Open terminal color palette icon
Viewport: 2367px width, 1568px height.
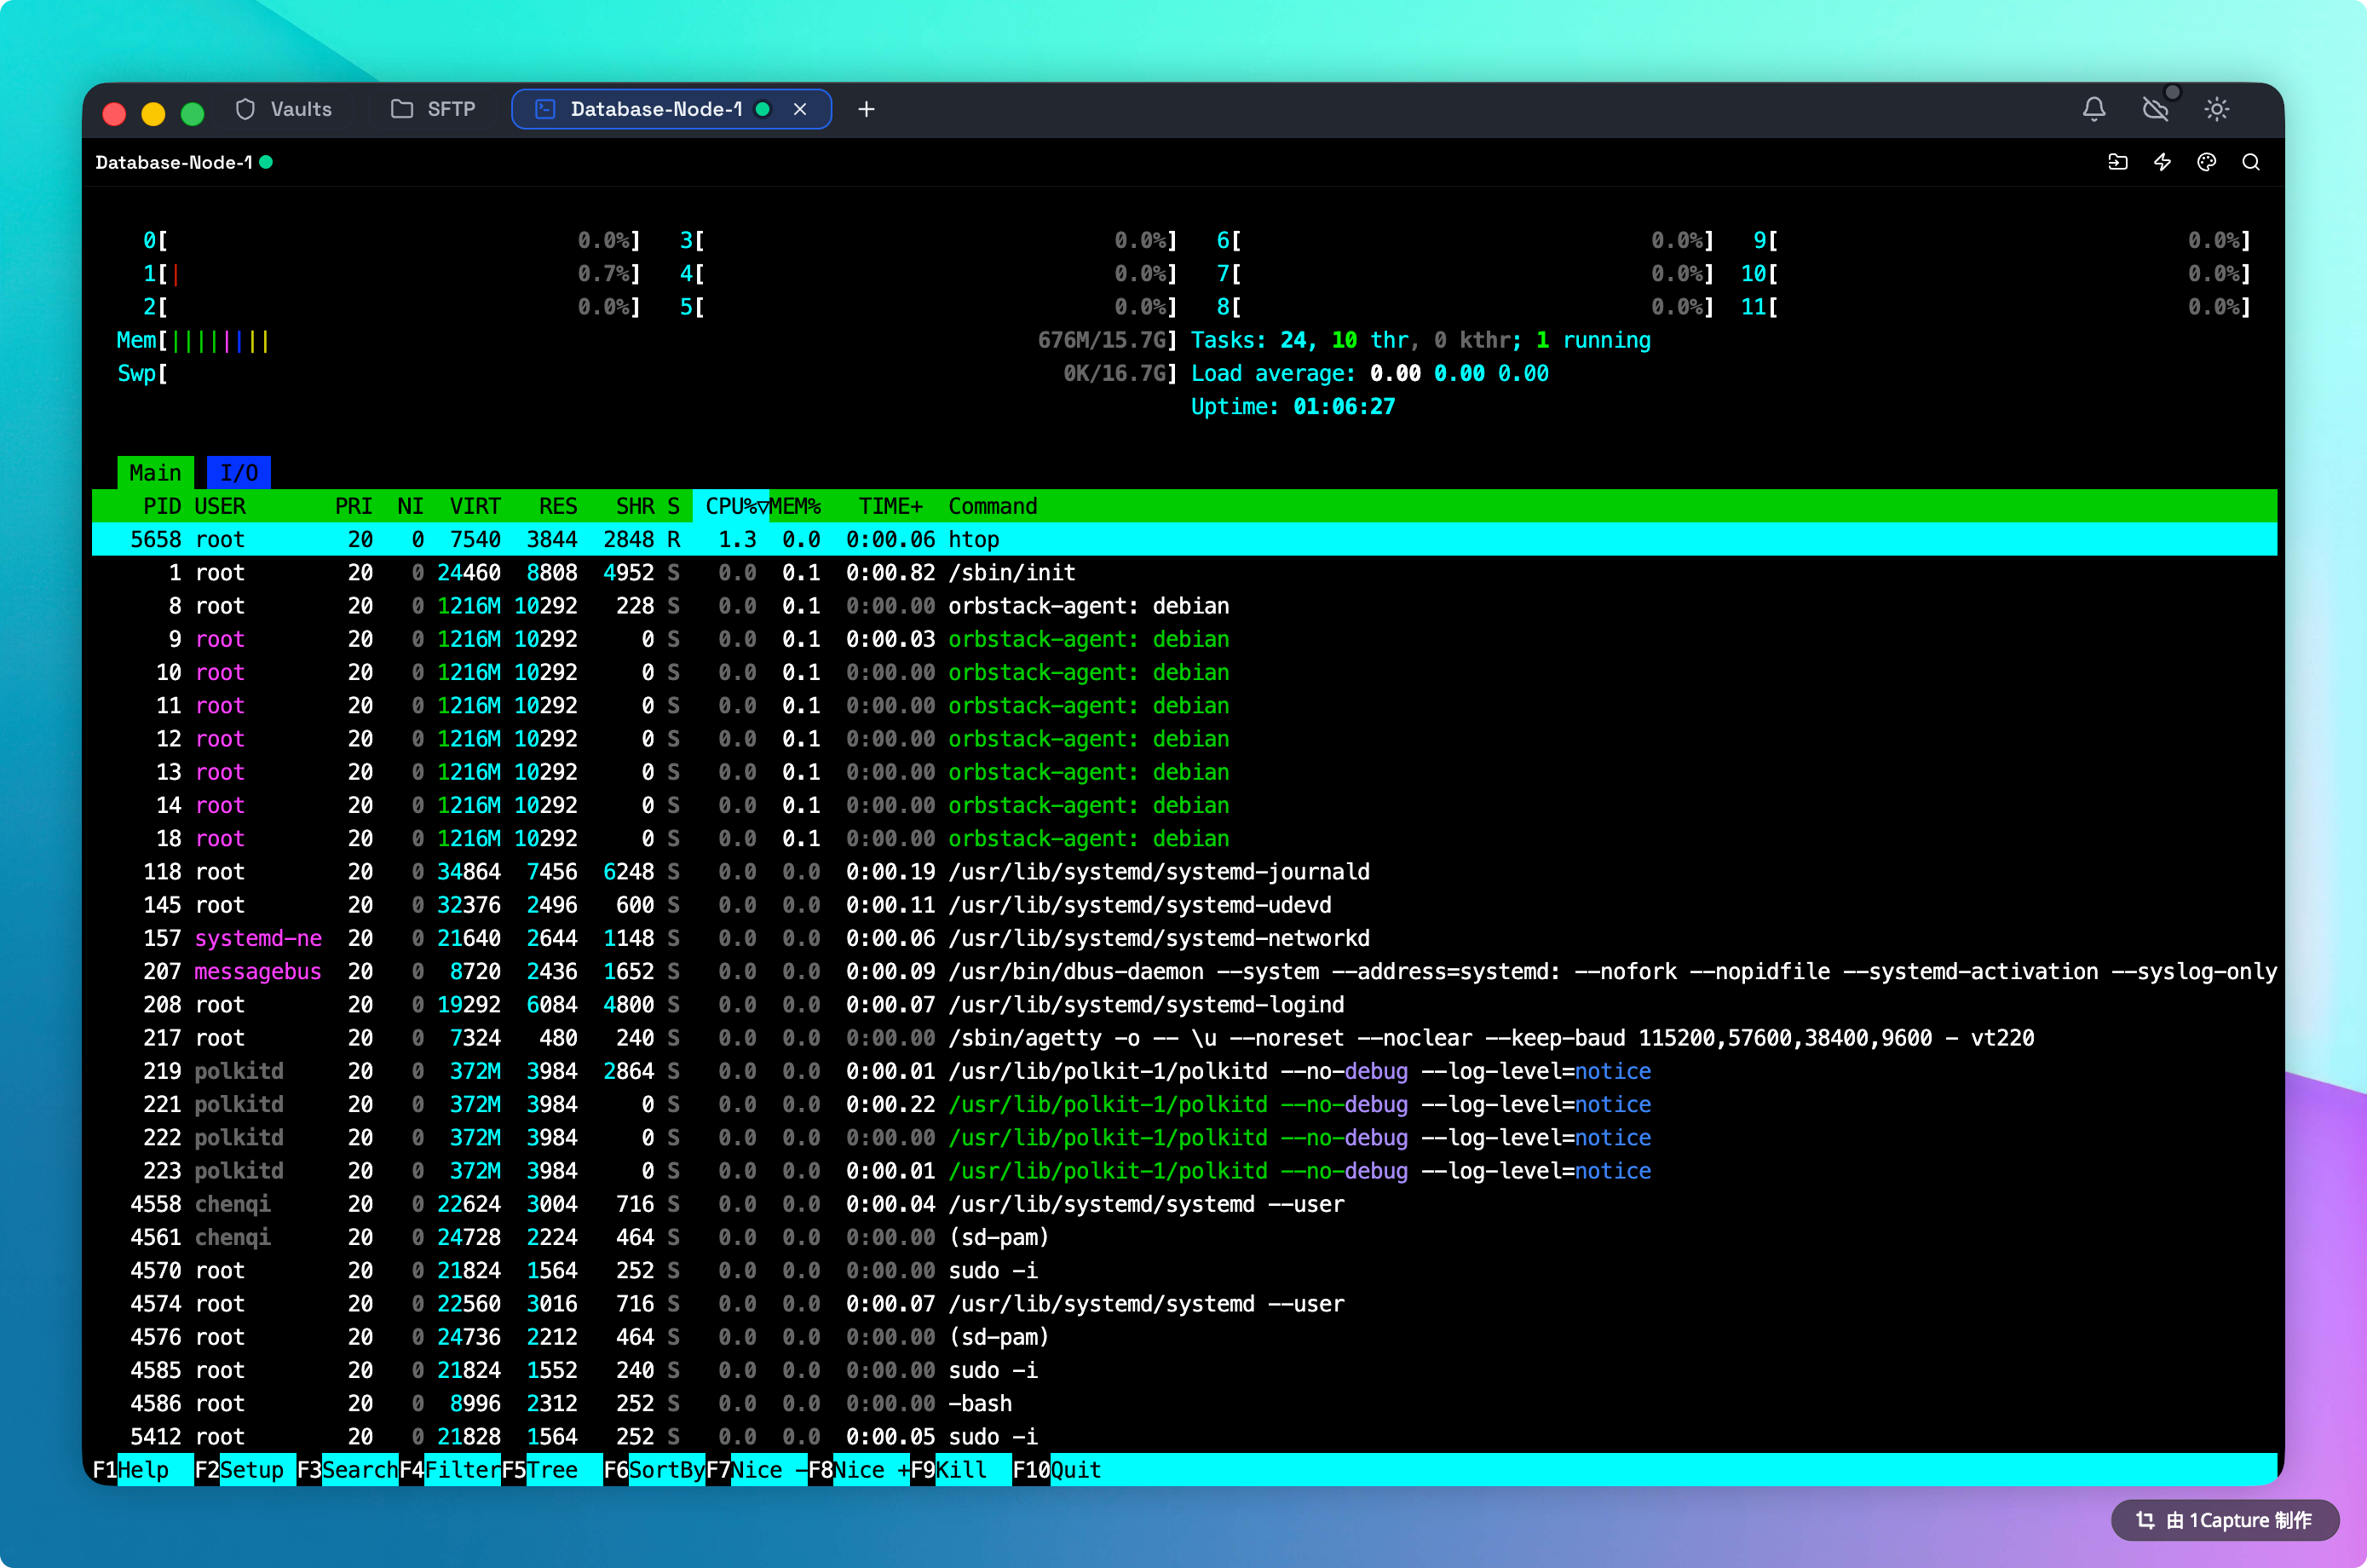[x=2206, y=162]
